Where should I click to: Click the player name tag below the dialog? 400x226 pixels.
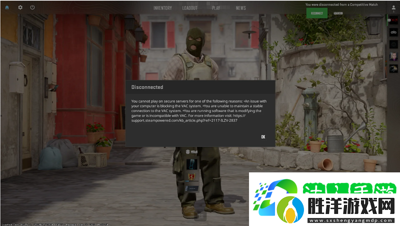[191, 152]
